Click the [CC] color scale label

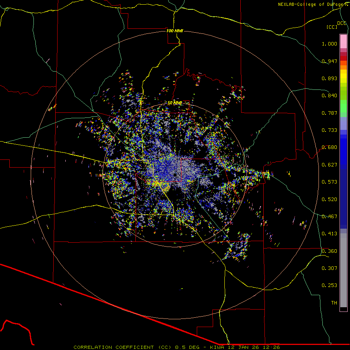332,27
